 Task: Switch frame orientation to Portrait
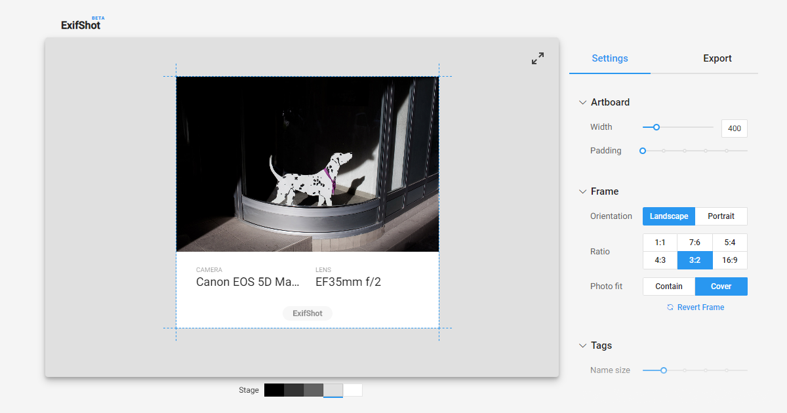coord(721,216)
